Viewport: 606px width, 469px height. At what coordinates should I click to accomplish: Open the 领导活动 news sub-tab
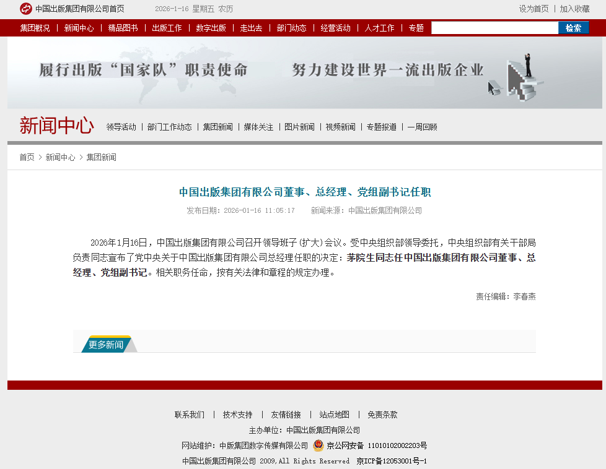(121, 127)
